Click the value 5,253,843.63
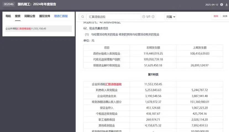The image size is (229, 132). click(153, 90)
